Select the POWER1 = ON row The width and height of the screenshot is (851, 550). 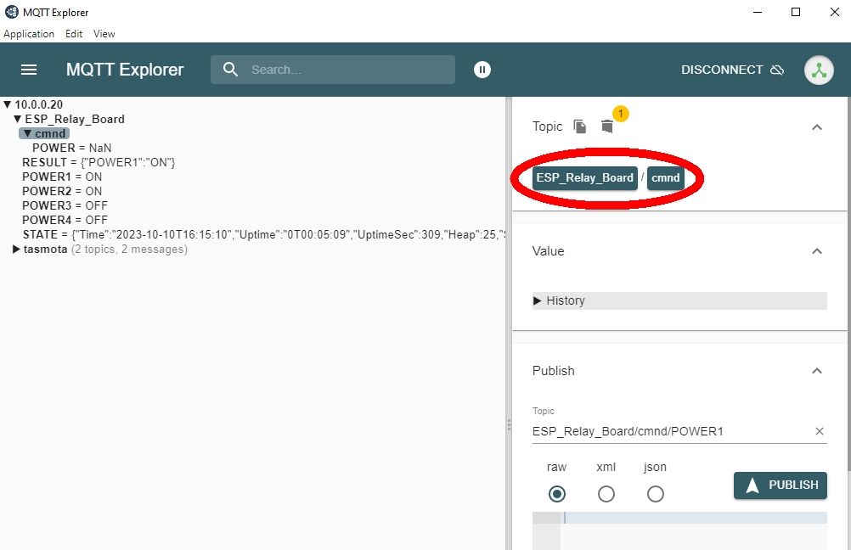click(62, 177)
